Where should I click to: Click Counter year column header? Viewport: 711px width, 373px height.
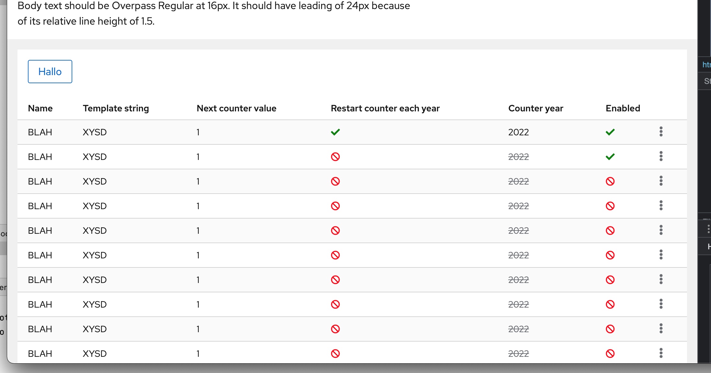point(535,108)
